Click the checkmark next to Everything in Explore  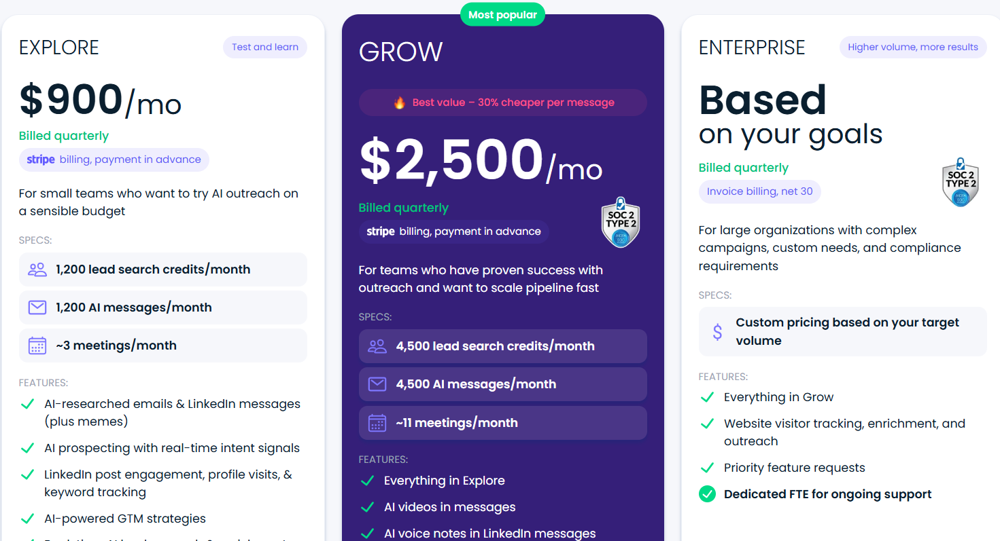pyautogui.click(x=367, y=481)
